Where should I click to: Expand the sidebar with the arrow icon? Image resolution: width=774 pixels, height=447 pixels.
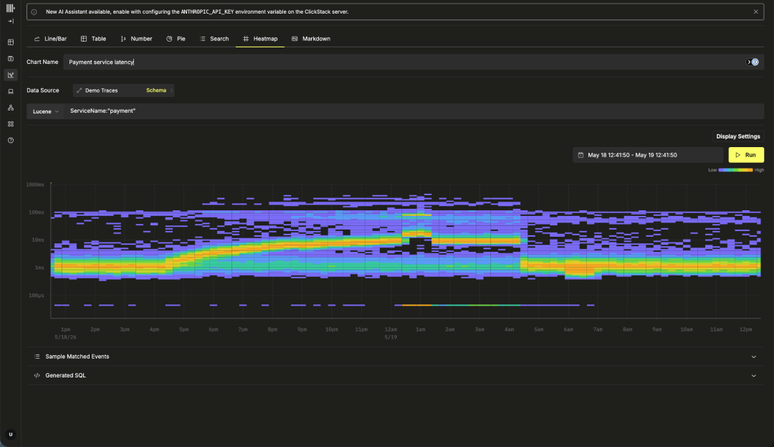coord(11,22)
